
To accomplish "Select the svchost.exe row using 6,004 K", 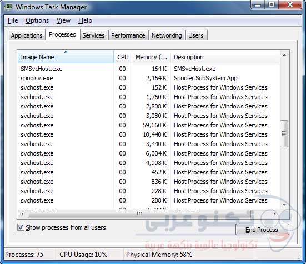I will [149, 153].
